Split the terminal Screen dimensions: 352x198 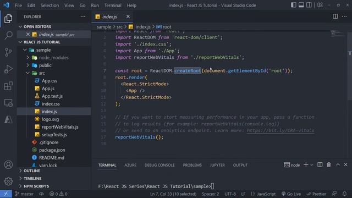click(320, 165)
